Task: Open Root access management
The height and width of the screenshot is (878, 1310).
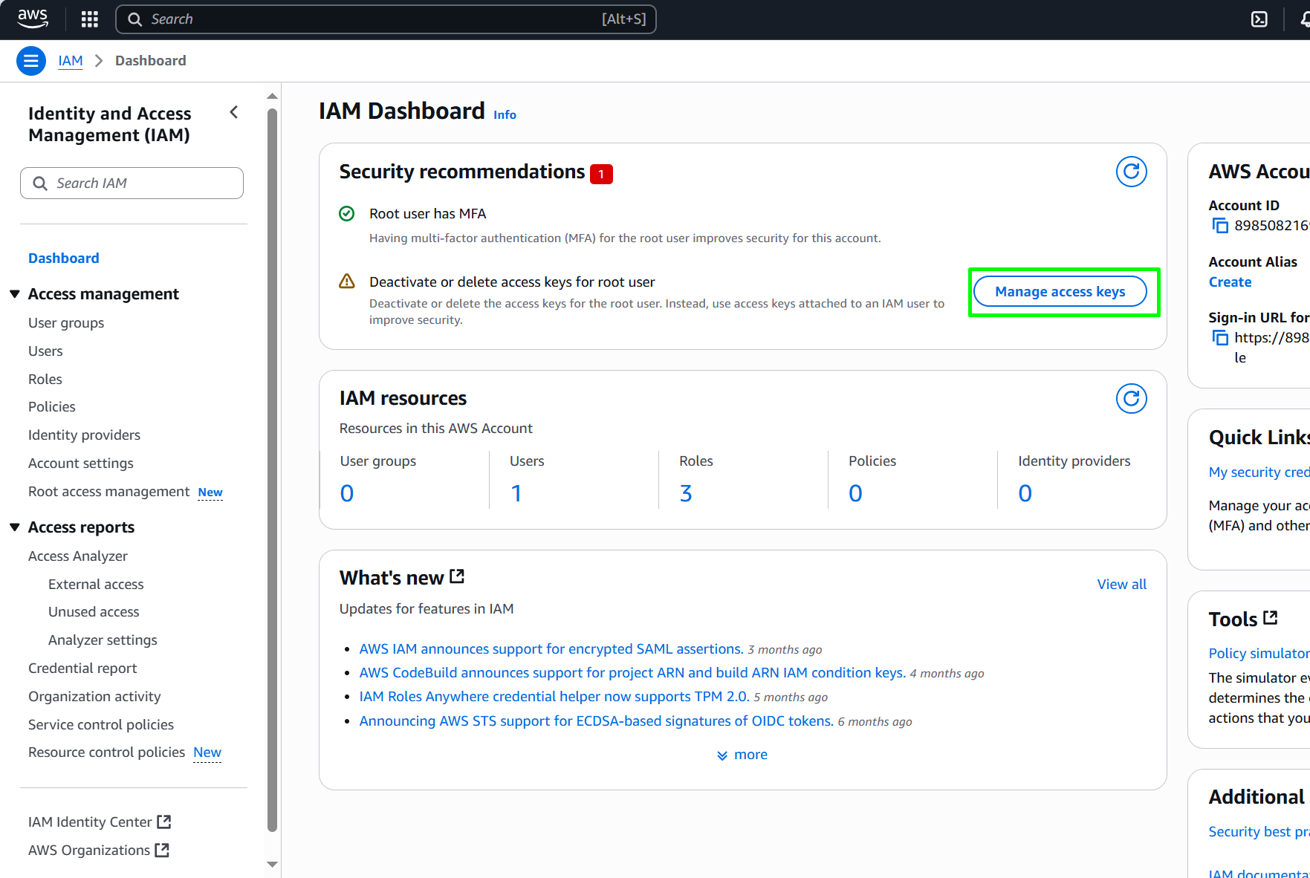Action: [x=109, y=492]
